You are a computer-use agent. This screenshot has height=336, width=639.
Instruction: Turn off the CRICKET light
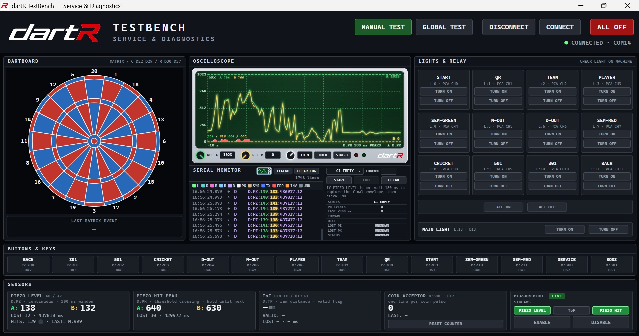[444, 186]
